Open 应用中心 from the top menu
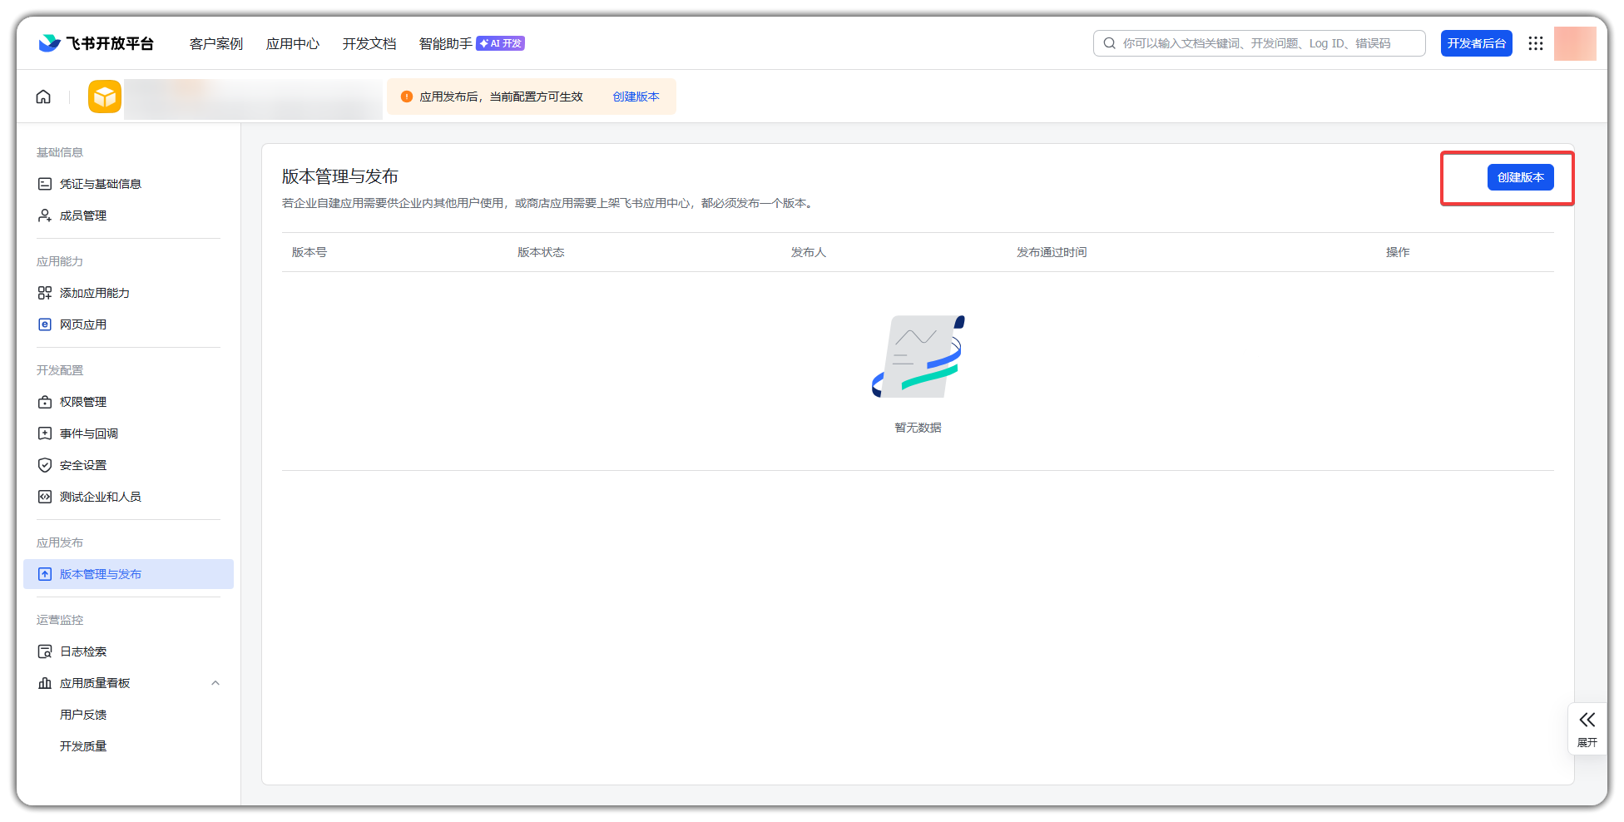Viewport: 1624px width, 822px height. pyautogui.click(x=292, y=43)
